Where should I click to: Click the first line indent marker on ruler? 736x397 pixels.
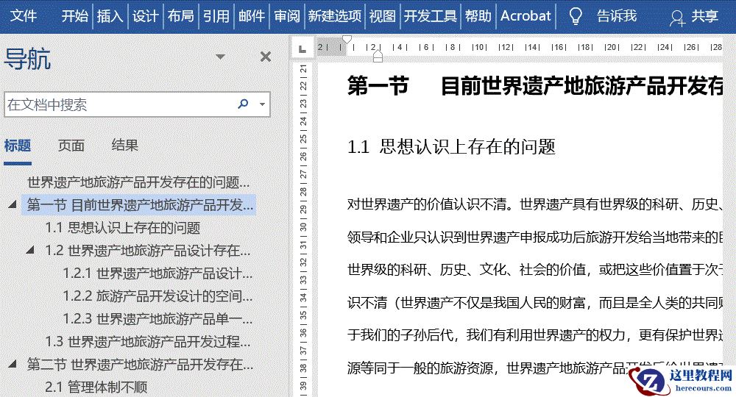[347, 40]
